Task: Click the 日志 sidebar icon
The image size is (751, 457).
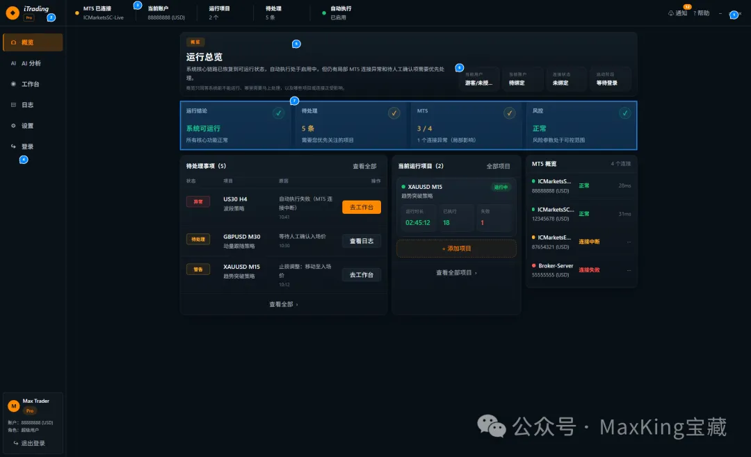Action: [x=13, y=105]
